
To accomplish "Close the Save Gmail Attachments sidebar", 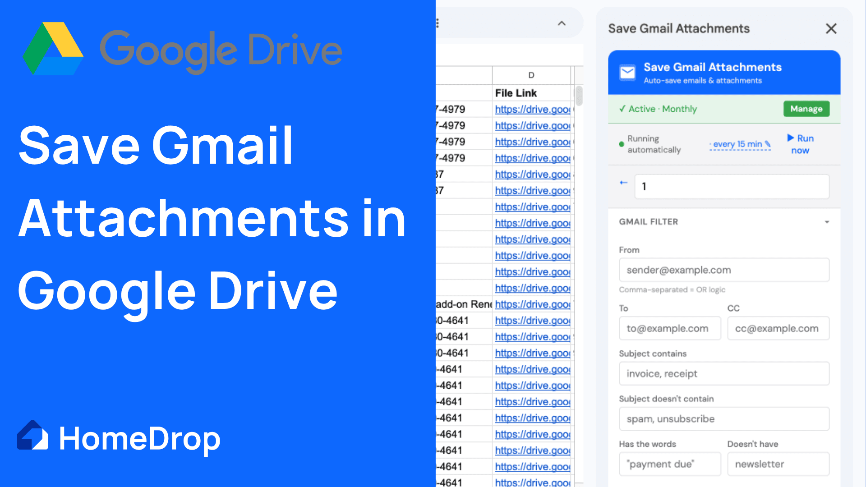I will [x=831, y=28].
